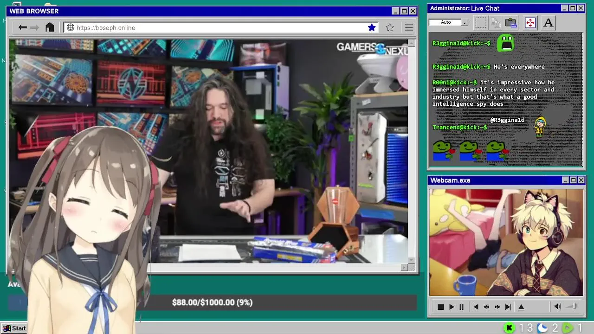Click the outlined favorites star icon
594x334 pixels.
click(x=390, y=28)
